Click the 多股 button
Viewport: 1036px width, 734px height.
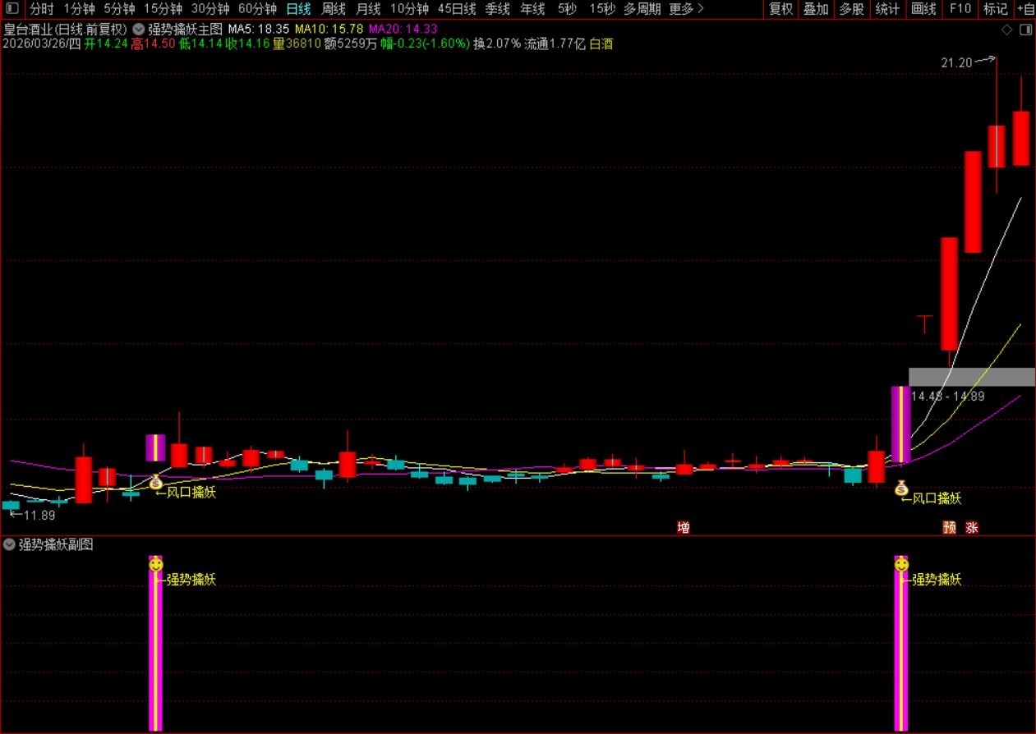click(x=852, y=9)
